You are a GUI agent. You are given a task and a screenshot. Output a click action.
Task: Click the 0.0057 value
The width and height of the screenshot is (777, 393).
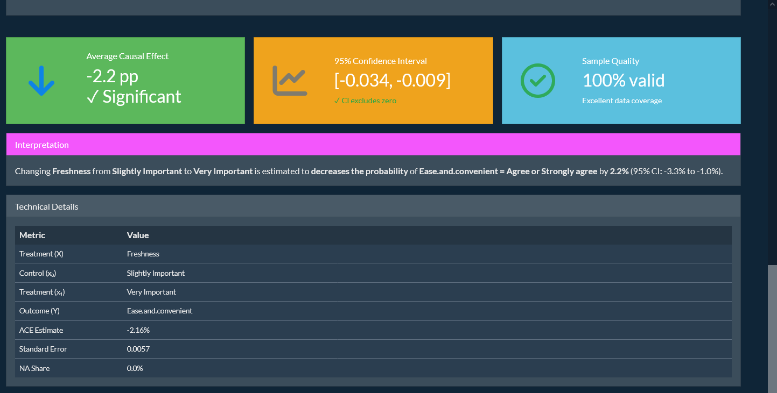[138, 349]
